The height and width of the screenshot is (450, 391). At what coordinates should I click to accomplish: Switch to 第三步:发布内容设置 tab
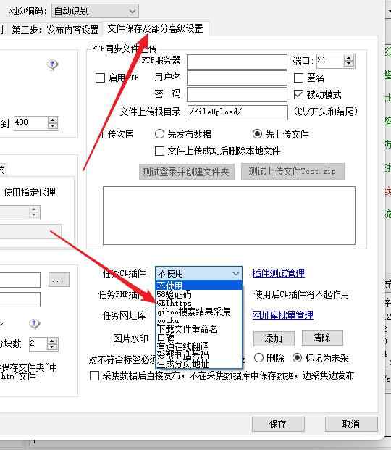[x=55, y=30]
